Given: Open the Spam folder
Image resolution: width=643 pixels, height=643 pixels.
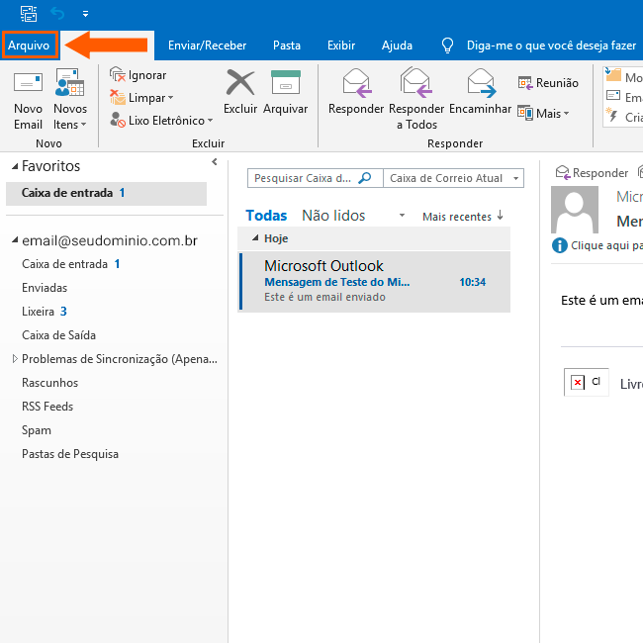Looking at the screenshot, I should (x=37, y=430).
